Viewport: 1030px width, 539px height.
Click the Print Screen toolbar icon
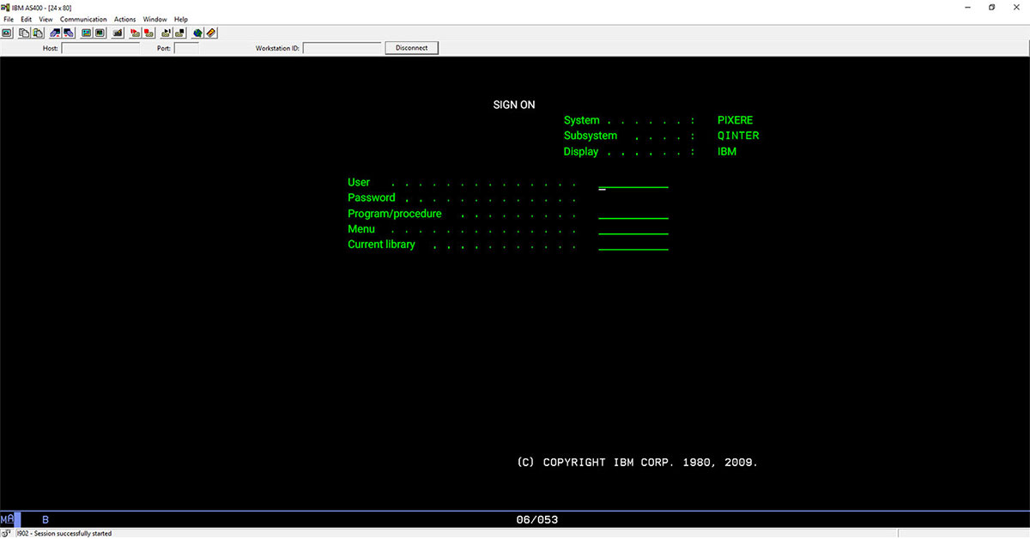click(x=7, y=33)
